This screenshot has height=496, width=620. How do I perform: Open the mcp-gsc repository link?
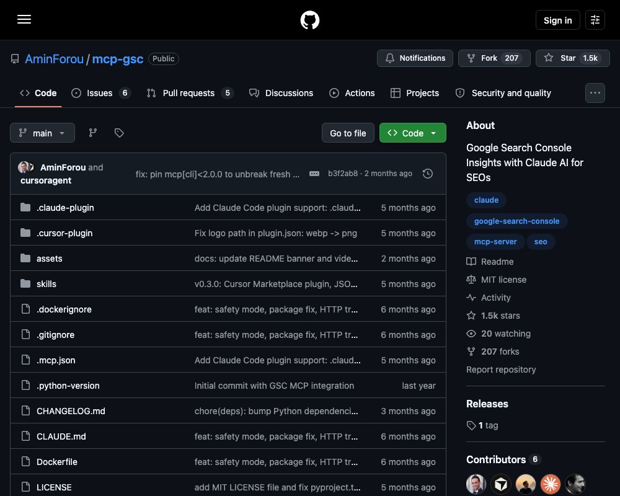coord(117,59)
